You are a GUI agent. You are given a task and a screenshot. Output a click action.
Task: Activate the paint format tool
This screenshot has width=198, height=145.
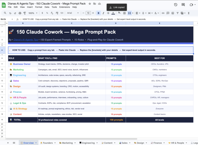(25, 13)
